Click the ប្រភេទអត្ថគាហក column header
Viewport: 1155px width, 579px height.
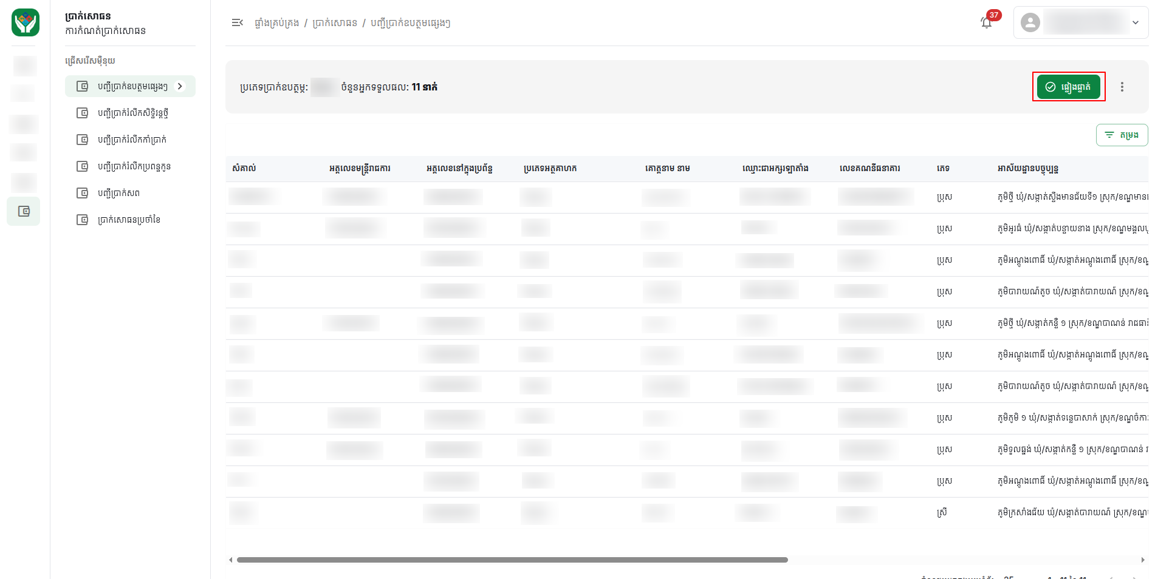[550, 168]
